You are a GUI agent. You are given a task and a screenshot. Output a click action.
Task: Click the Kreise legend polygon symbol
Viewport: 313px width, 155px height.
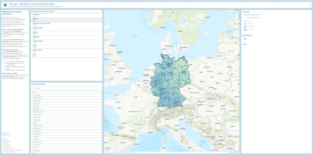pos(245,48)
